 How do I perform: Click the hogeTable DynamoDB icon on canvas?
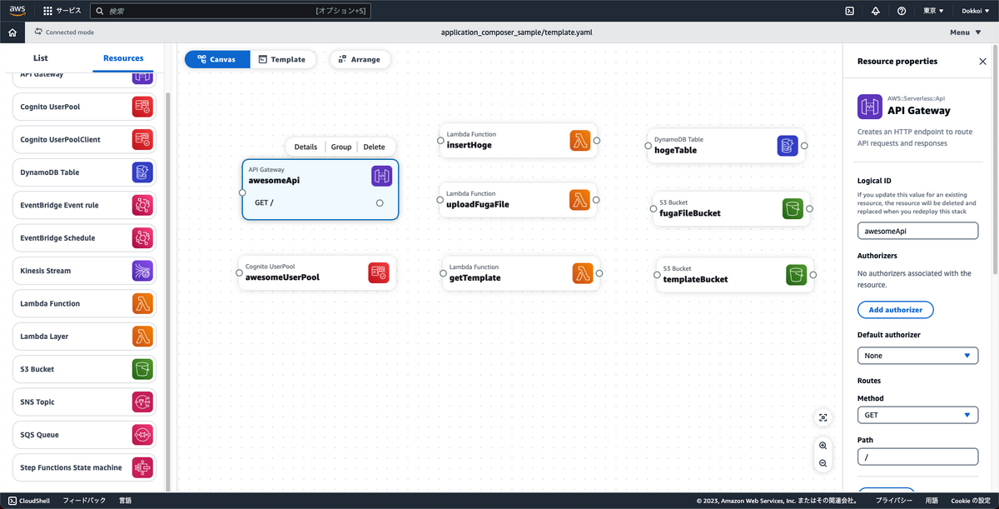pyautogui.click(x=788, y=146)
